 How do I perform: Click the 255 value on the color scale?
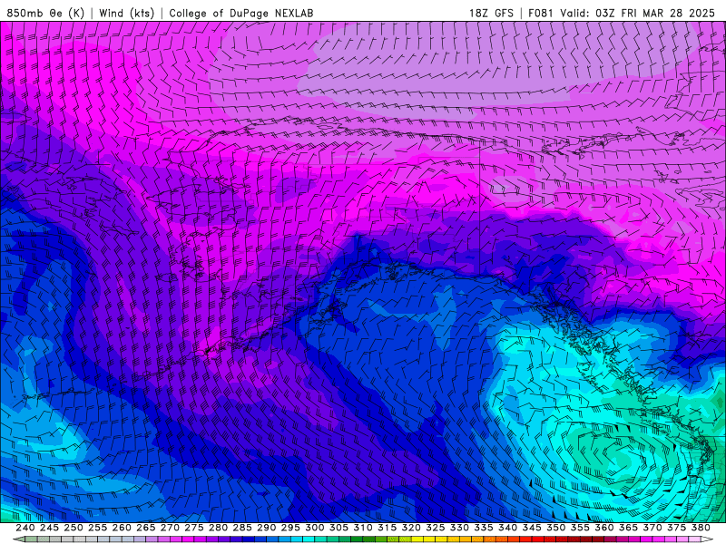[97, 528]
